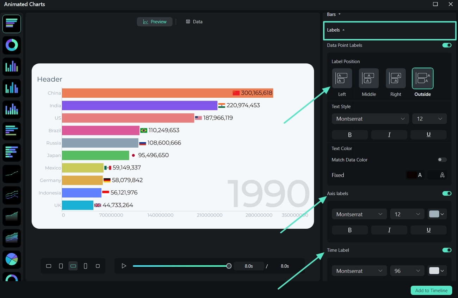Image resolution: width=458 pixels, height=298 pixels.
Task: Turn off the Axis labels toggle
Action: pos(447,193)
